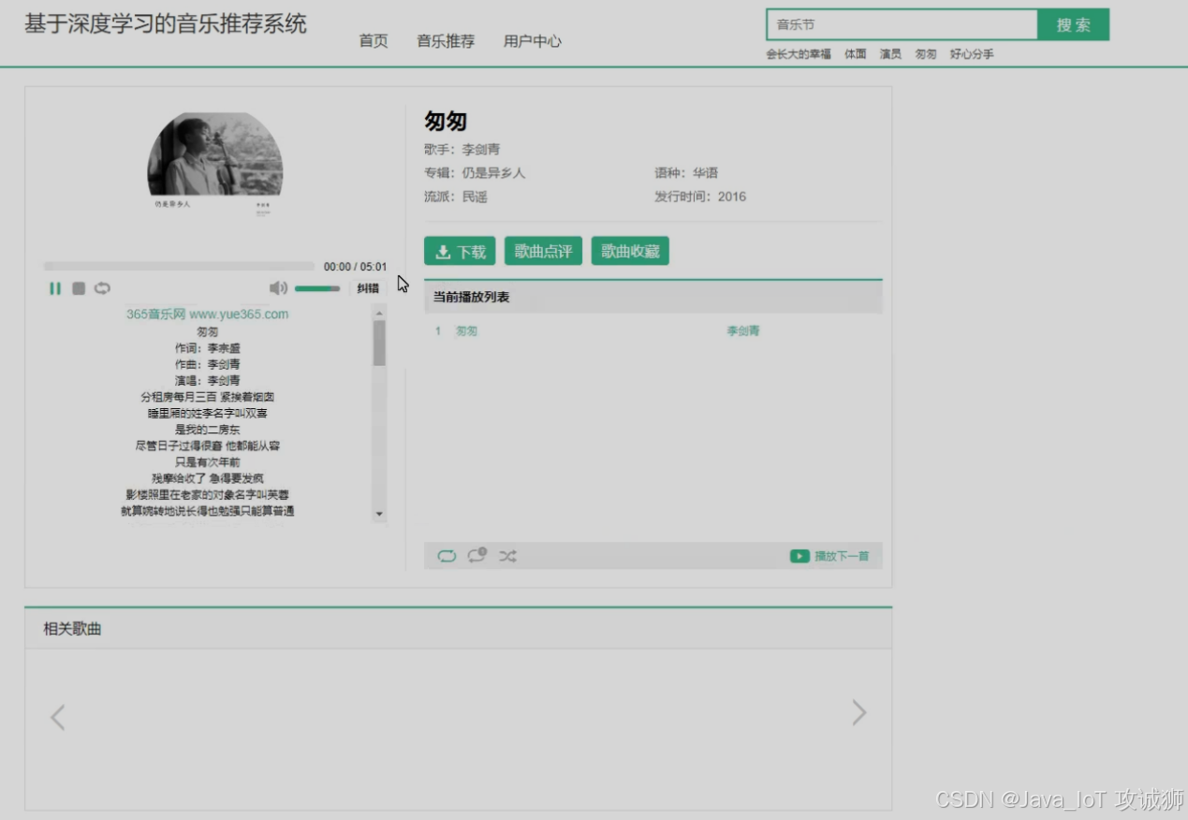Click lyrics scrollbar up arrow
This screenshot has width=1188, height=820.
click(379, 312)
